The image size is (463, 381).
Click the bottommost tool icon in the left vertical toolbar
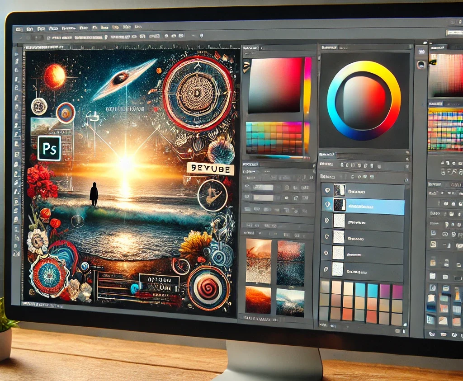coord(17,253)
